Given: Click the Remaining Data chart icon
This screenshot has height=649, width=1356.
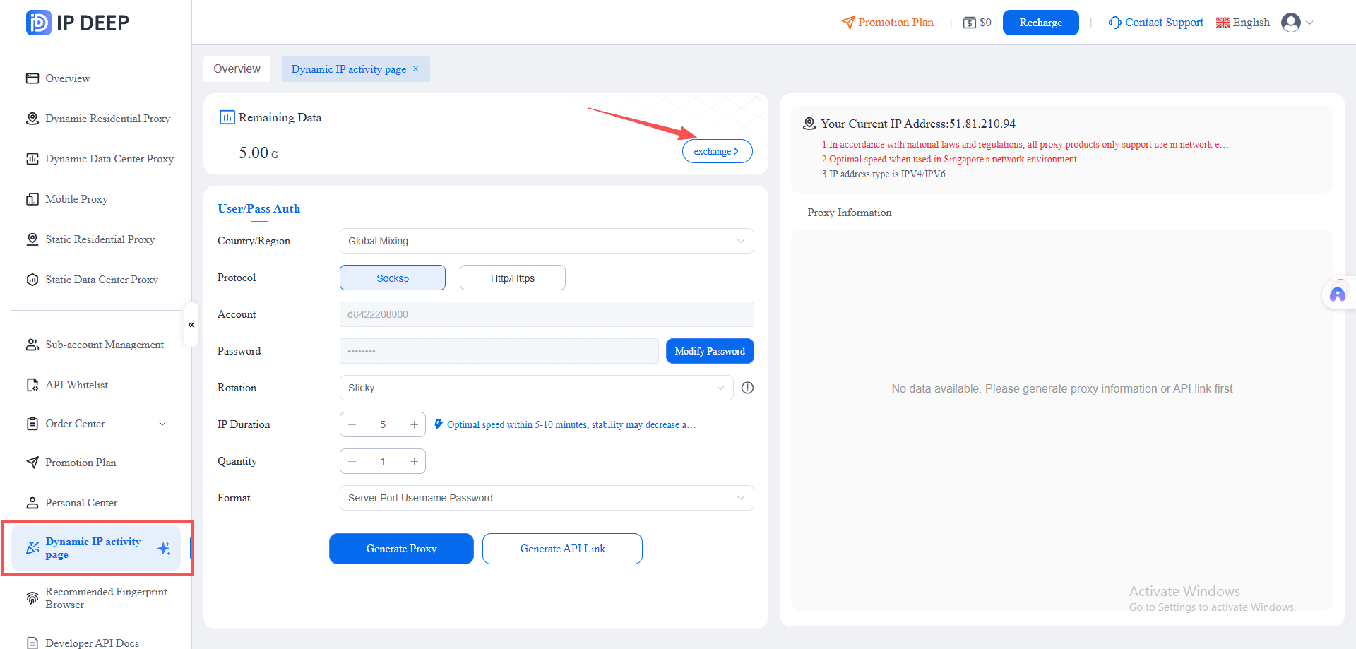Looking at the screenshot, I should 227,117.
